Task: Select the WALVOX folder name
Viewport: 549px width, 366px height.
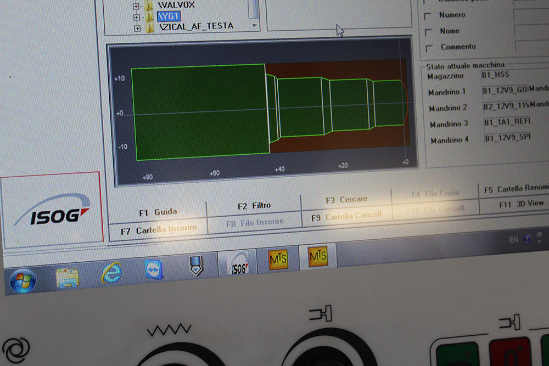Action: (x=176, y=5)
